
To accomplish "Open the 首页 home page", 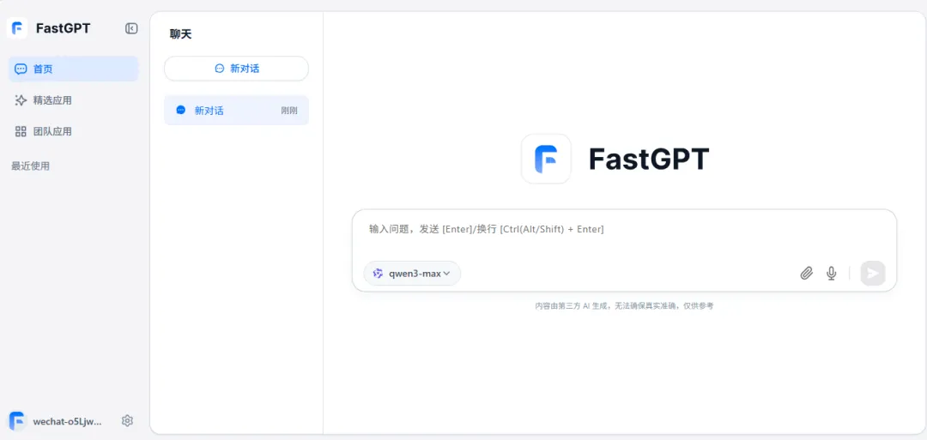I will point(73,69).
